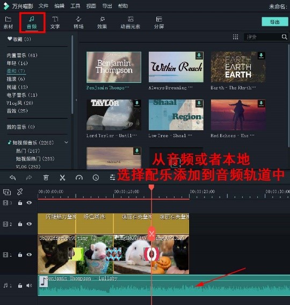The width and height of the screenshot is (290, 305).
Task: Click the scissors split tool
Action: tap(62, 178)
